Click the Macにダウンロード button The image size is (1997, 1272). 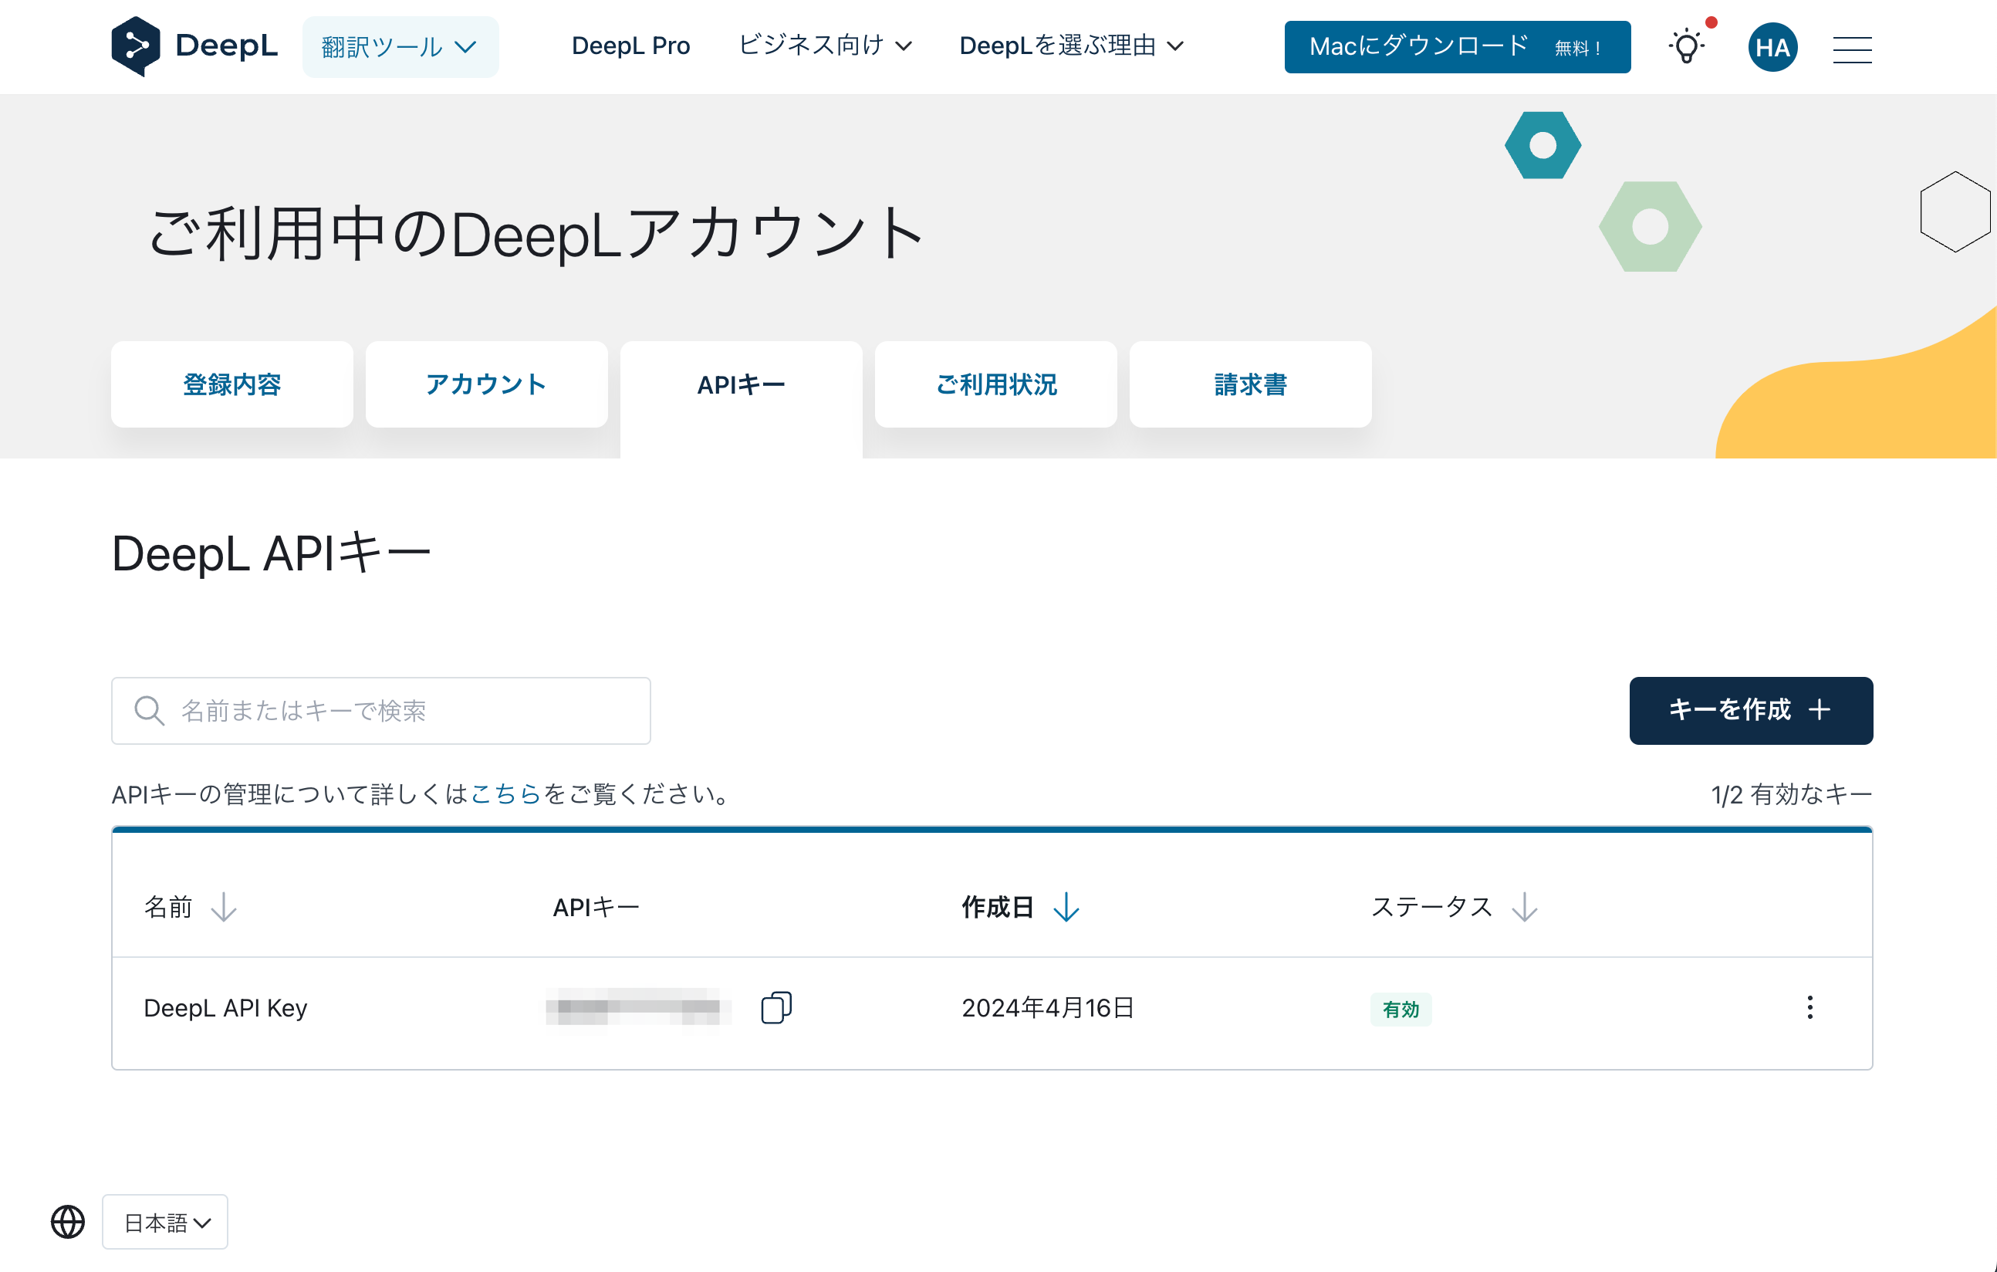coord(1456,46)
